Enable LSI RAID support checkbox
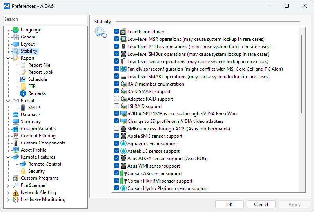The width and height of the screenshot is (314, 212). click(116, 106)
